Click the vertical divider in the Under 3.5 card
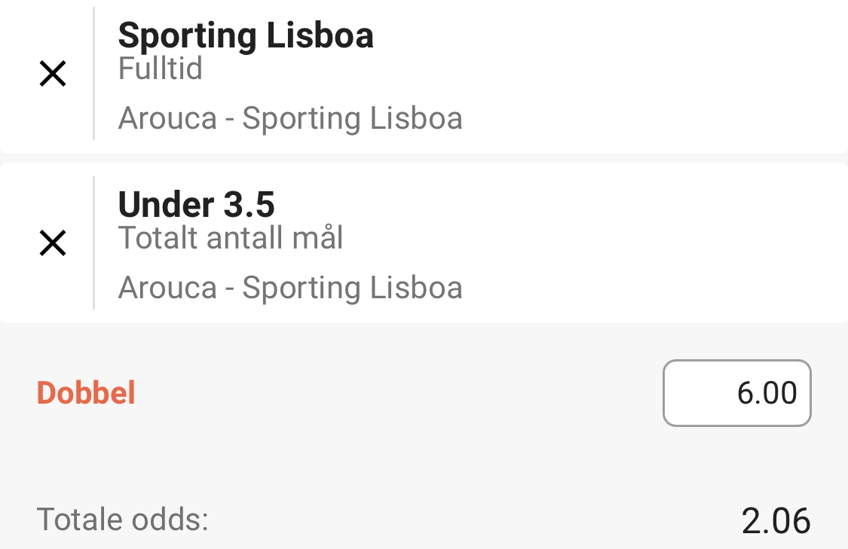Image resolution: width=848 pixels, height=549 pixels. (94, 242)
